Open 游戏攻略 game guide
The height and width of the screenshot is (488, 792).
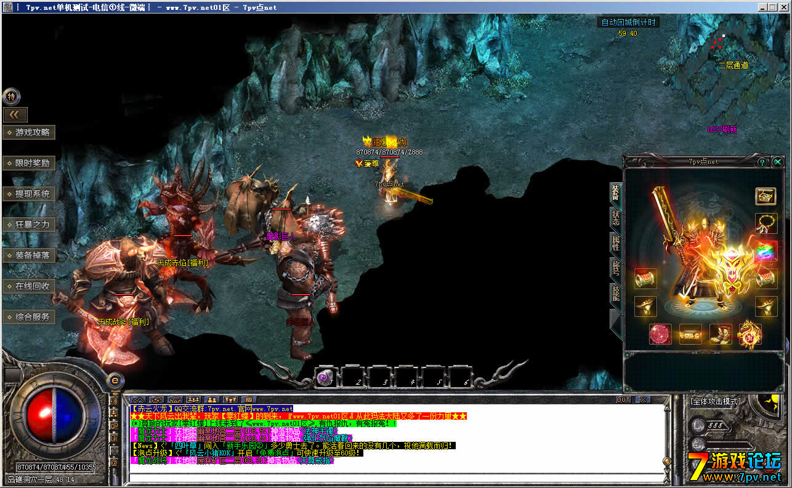pos(30,132)
